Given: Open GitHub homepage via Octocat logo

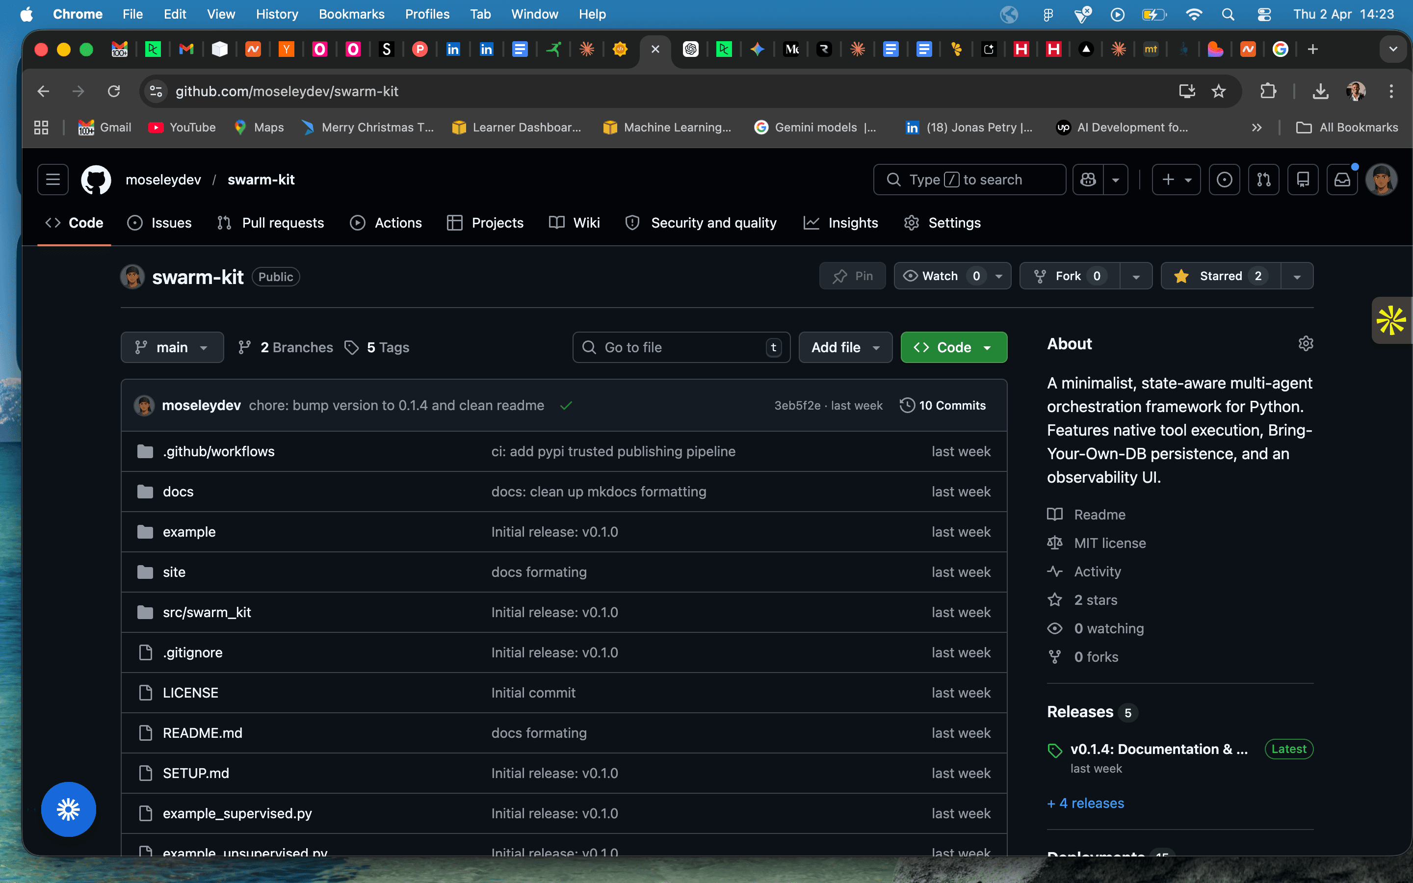Looking at the screenshot, I should tap(96, 179).
